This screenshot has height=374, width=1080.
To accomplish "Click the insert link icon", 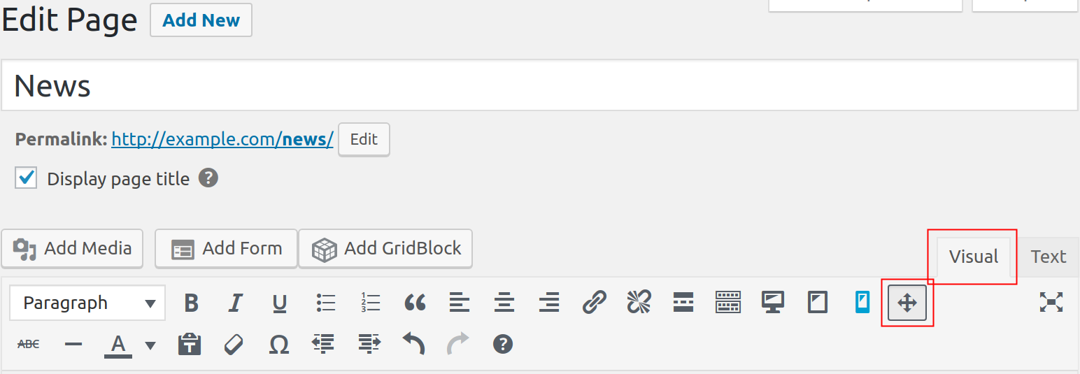I will (594, 303).
